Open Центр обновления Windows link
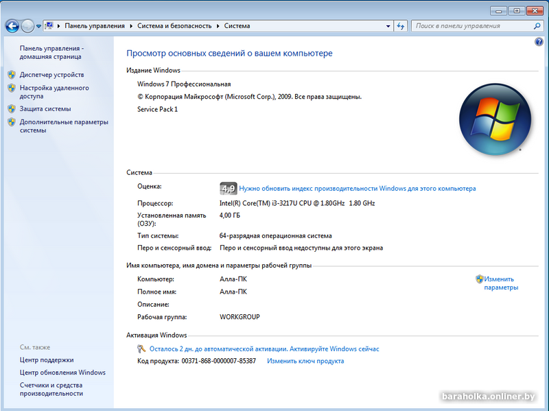Viewport: 549px width, 411px height. point(62,373)
